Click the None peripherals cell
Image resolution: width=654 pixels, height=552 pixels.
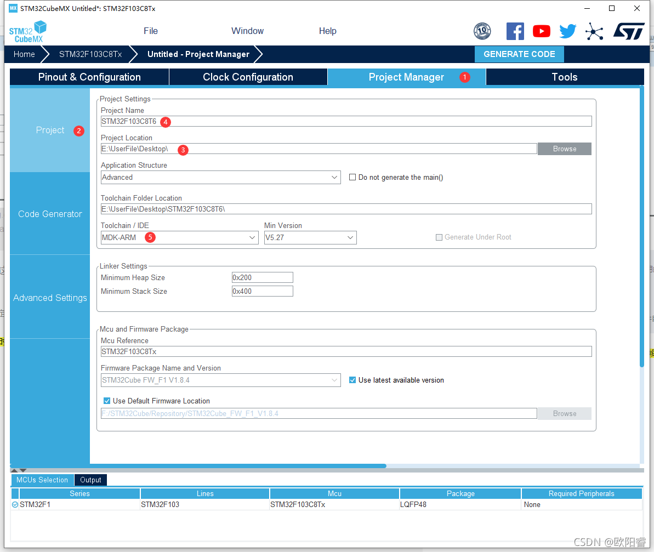pos(582,504)
